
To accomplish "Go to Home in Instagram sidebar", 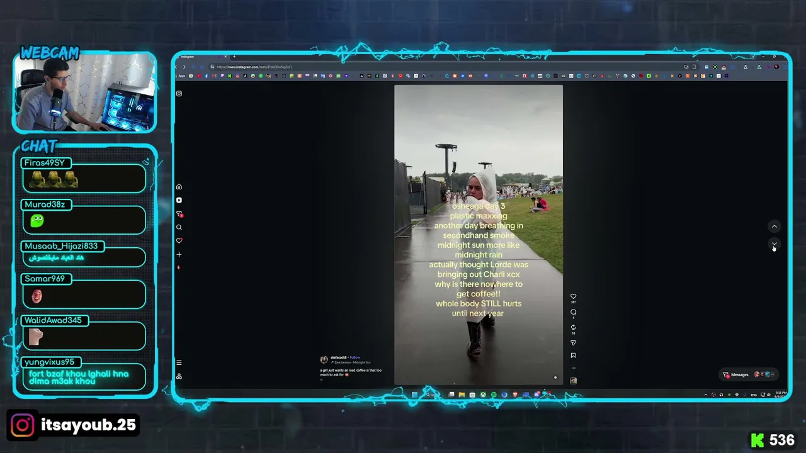I will pyautogui.click(x=179, y=187).
